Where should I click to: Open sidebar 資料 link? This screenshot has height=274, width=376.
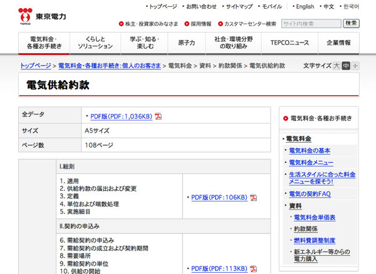[295, 206]
